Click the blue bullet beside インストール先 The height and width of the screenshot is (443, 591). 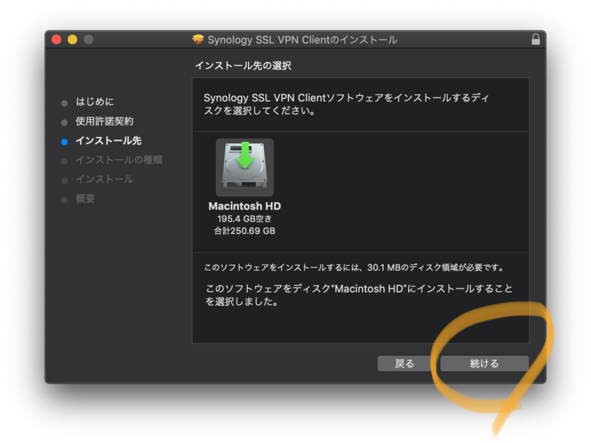(x=65, y=142)
